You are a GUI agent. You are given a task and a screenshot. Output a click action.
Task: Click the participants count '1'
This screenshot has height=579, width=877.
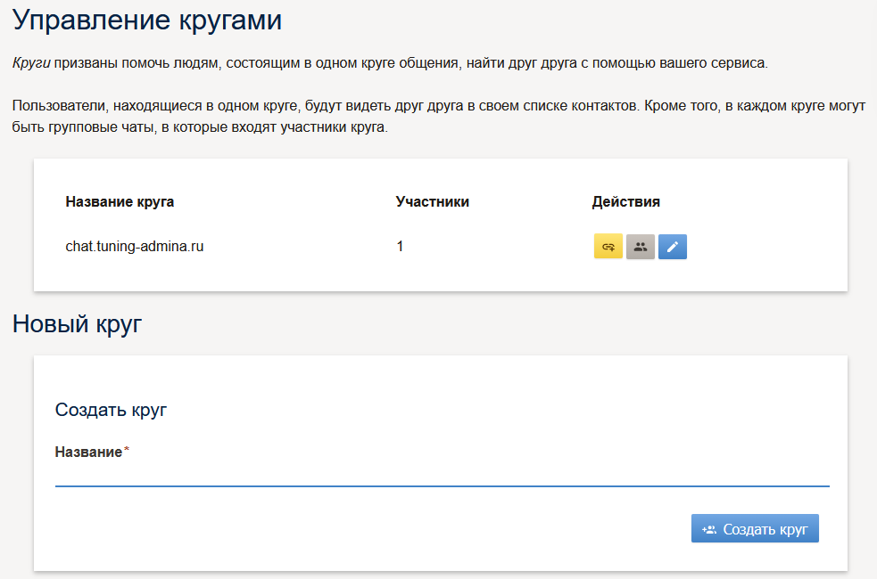point(400,246)
